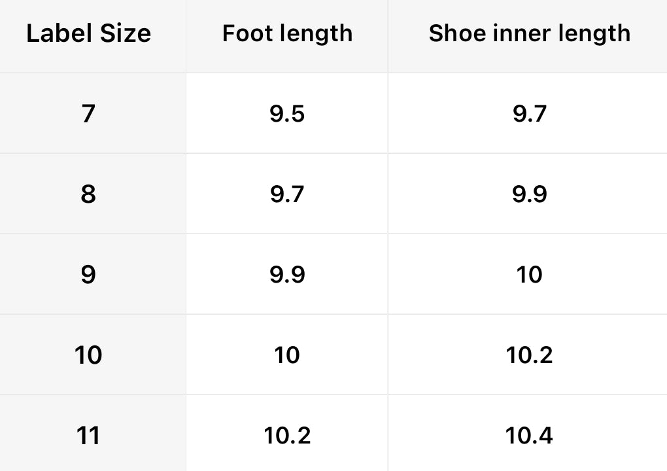Select label size 7 cell
Viewport: 667px width, 471px height.
pyautogui.click(x=88, y=114)
